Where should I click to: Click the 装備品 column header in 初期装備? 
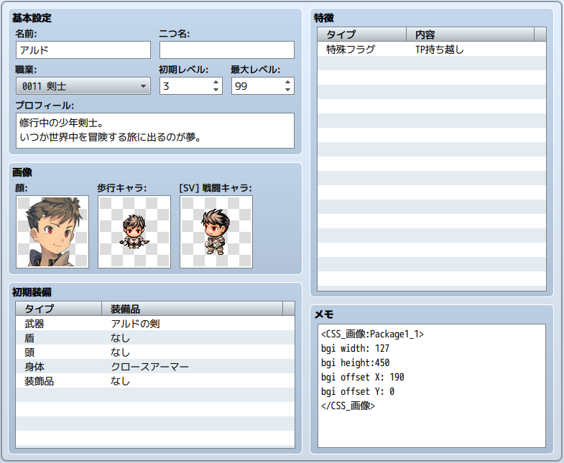(193, 309)
